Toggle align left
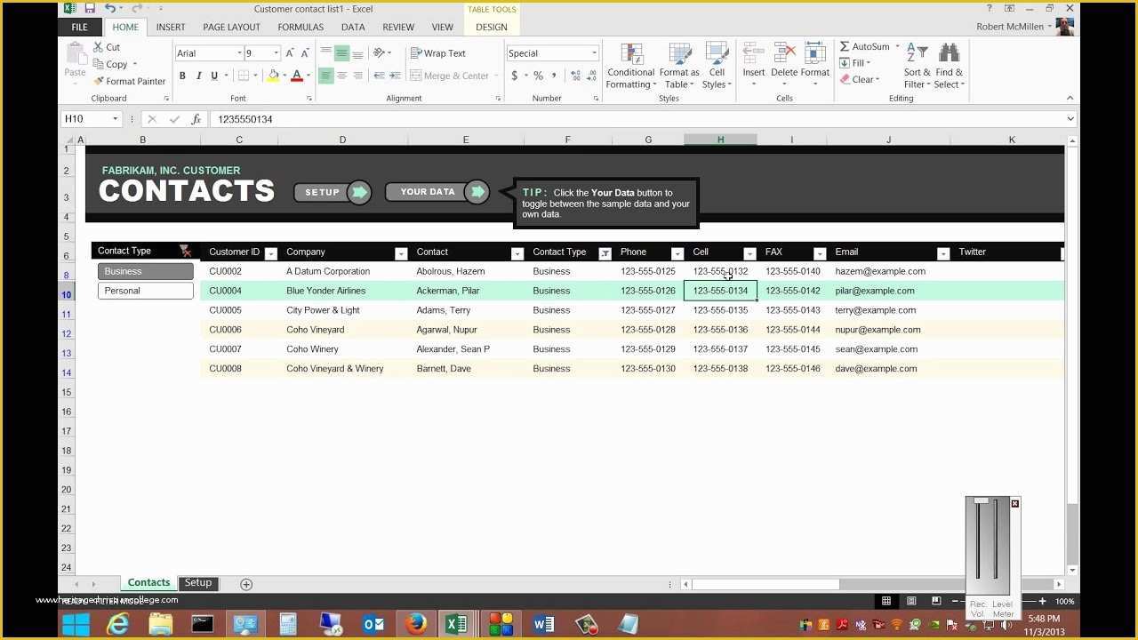Viewport: 1138px width, 640px height. point(326,76)
